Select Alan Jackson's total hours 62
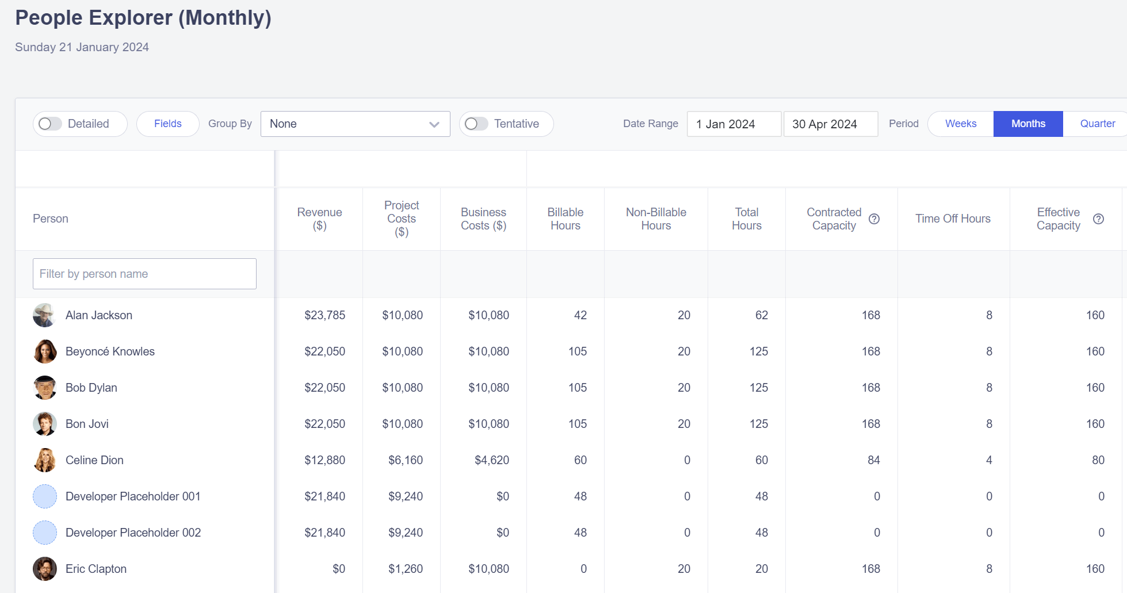The image size is (1127, 593). (x=762, y=315)
